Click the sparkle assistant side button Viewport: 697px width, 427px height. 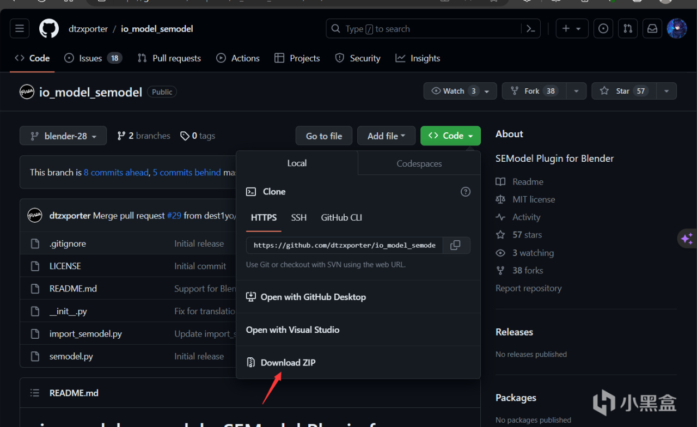(687, 238)
